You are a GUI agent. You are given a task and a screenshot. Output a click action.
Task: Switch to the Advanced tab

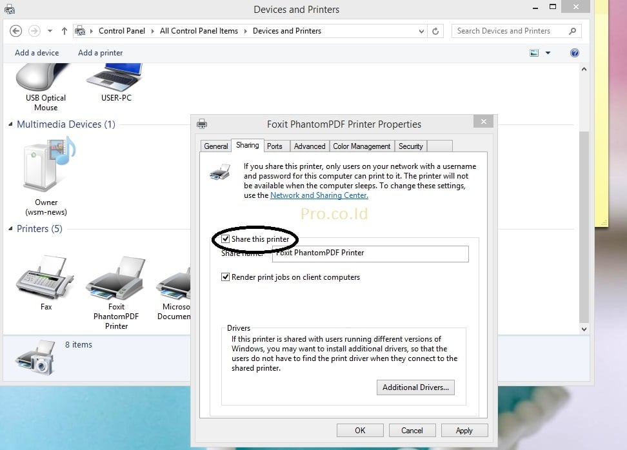pos(310,146)
